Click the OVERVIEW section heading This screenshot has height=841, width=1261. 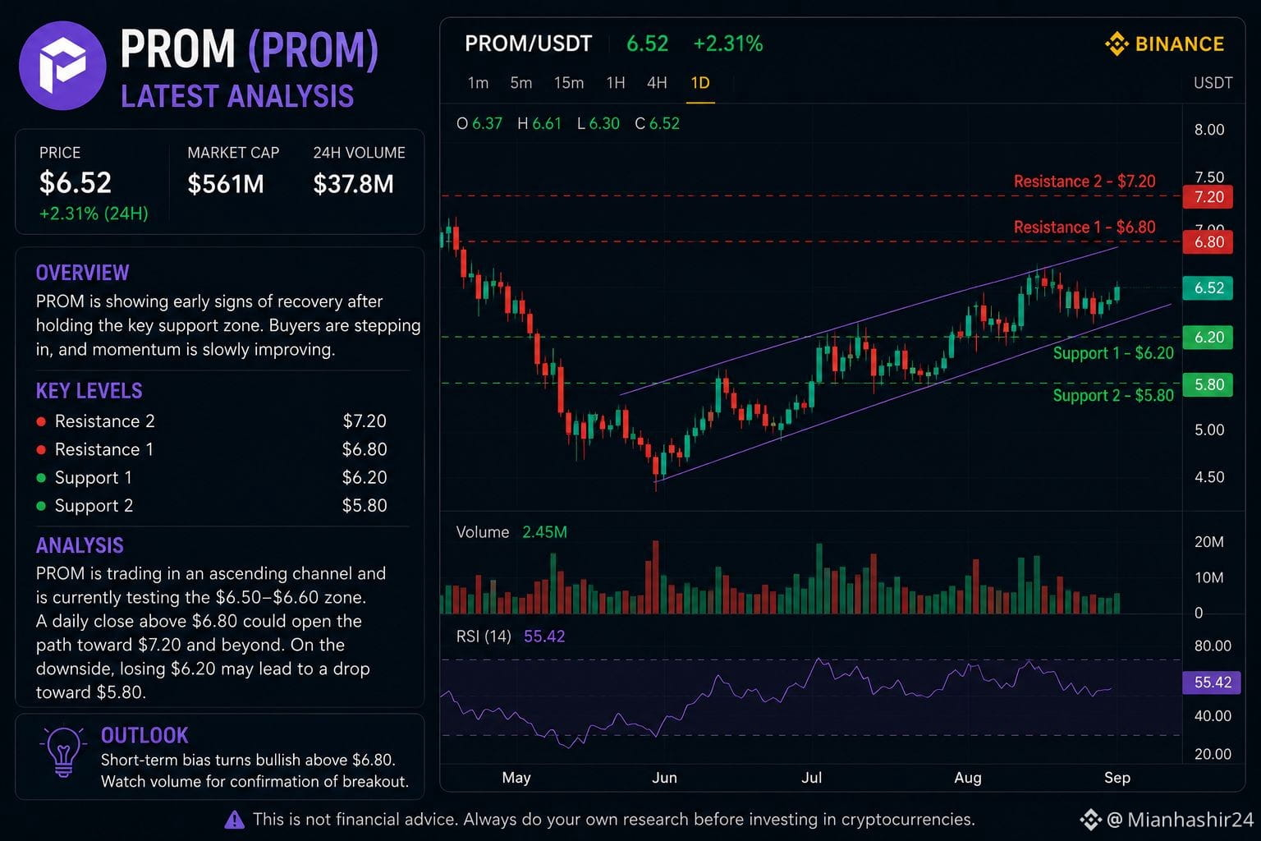tap(82, 273)
